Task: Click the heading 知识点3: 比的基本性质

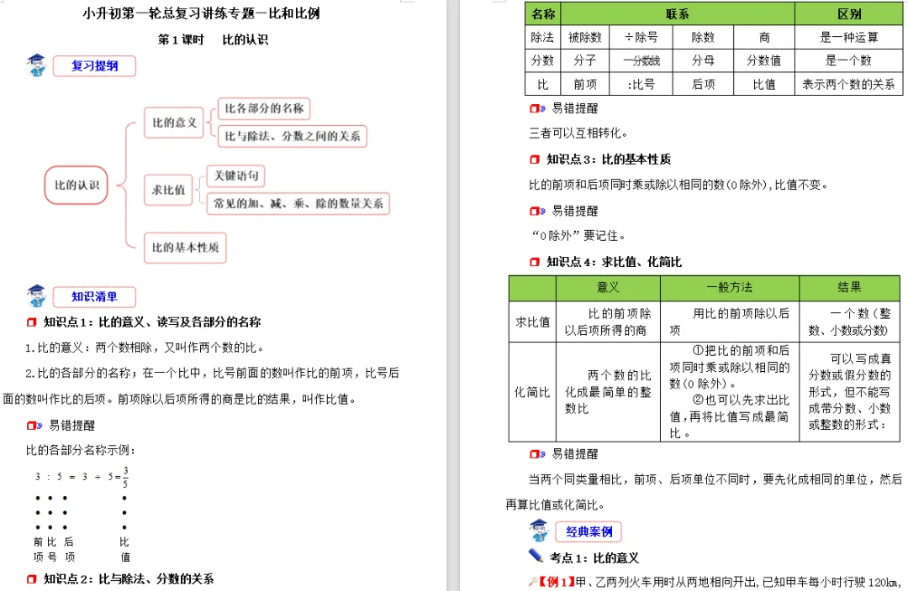Action: [609, 160]
